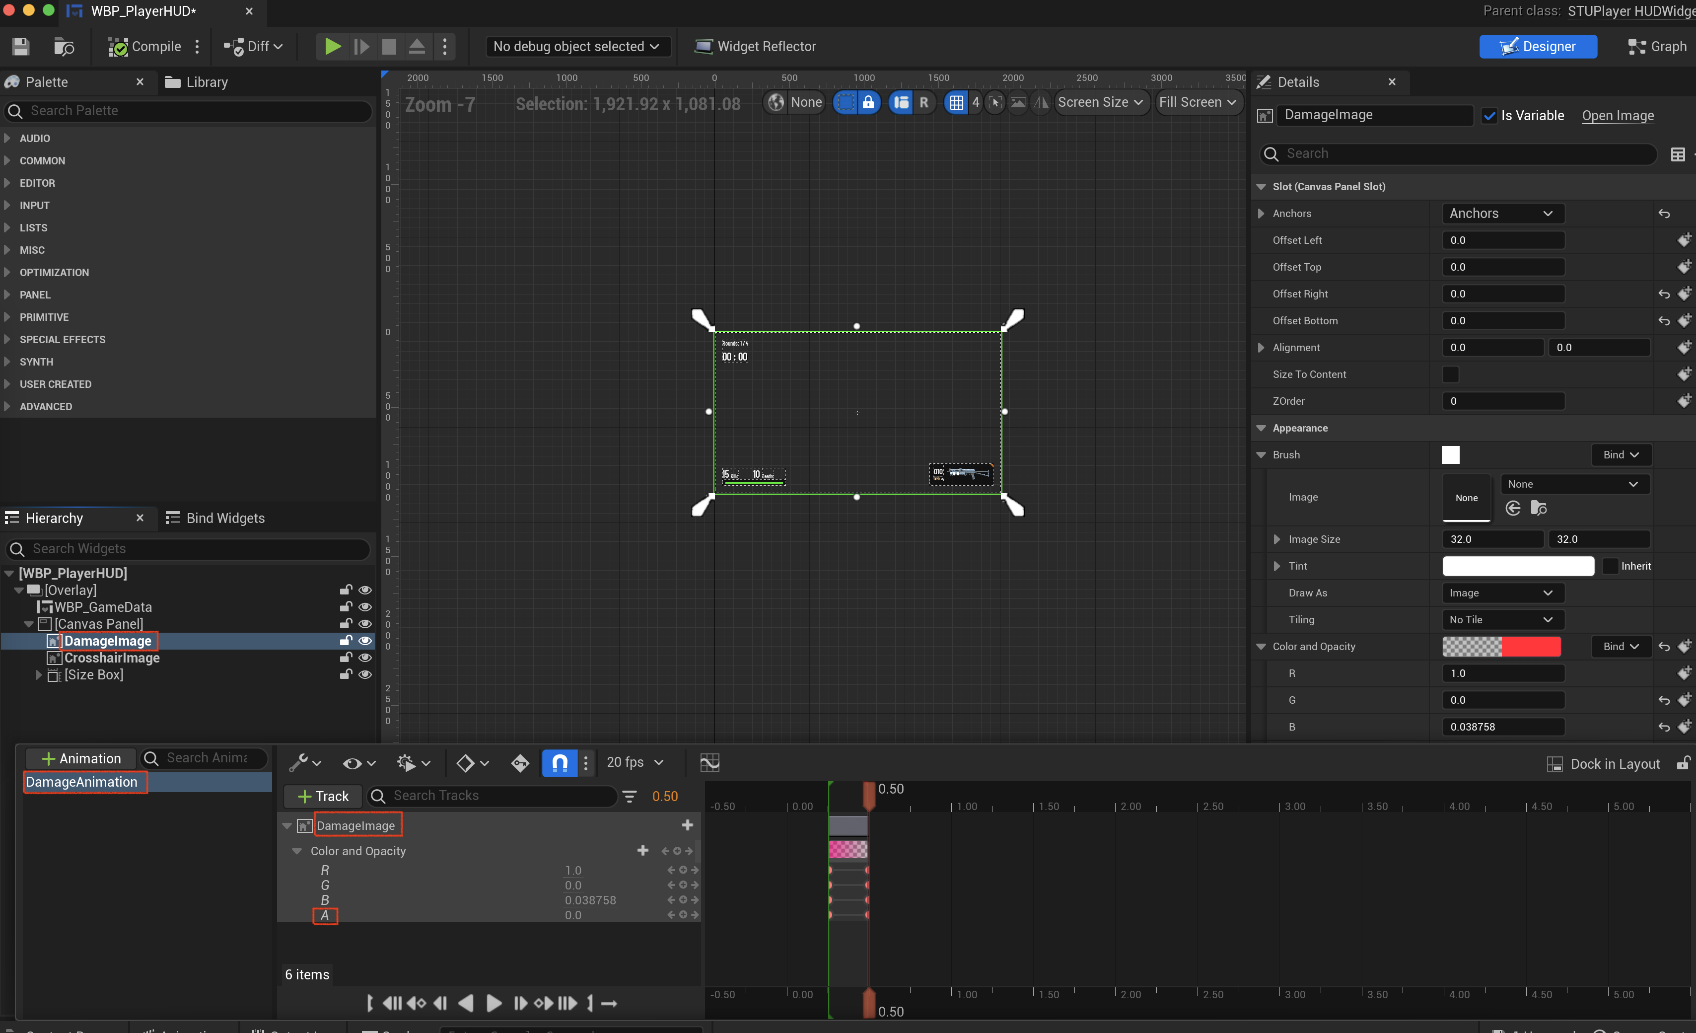Lock the Size Box widget row
The image size is (1696, 1033).
(x=346, y=674)
